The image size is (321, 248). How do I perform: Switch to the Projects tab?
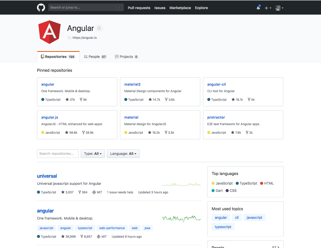[x=127, y=57]
